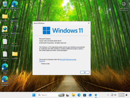The width and height of the screenshot is (130, 98).
Task: Open the Windows Start menu
Action: click(34, 95)
